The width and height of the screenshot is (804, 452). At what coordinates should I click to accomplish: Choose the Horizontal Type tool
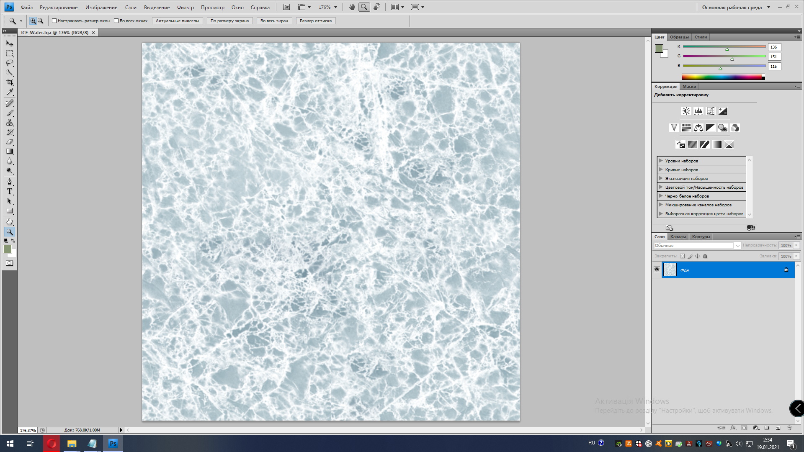[x=10, y=191]
